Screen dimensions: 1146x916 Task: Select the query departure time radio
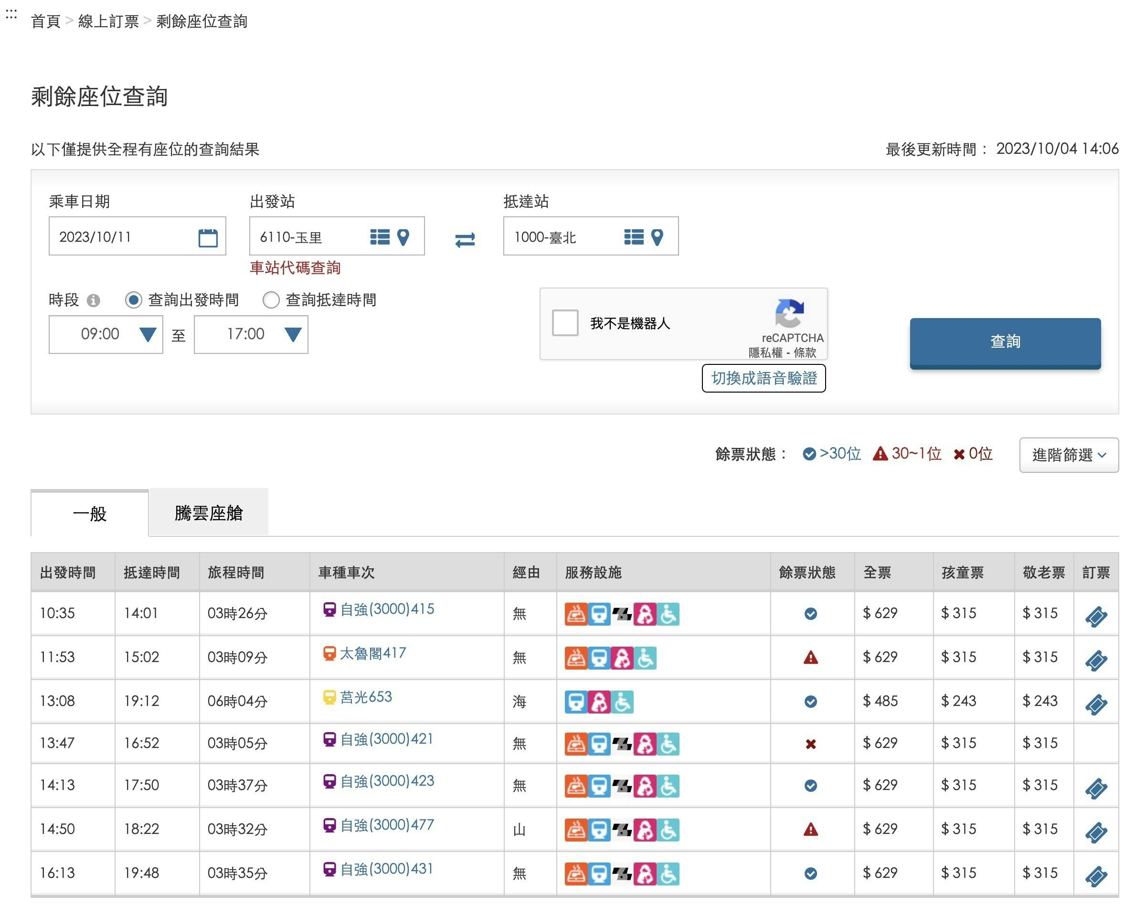(133, 300)
